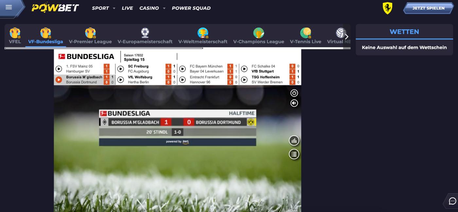Click the V-Tennis Live ball icon
This screenshot has width=458, height=212.
coord(306,33)
